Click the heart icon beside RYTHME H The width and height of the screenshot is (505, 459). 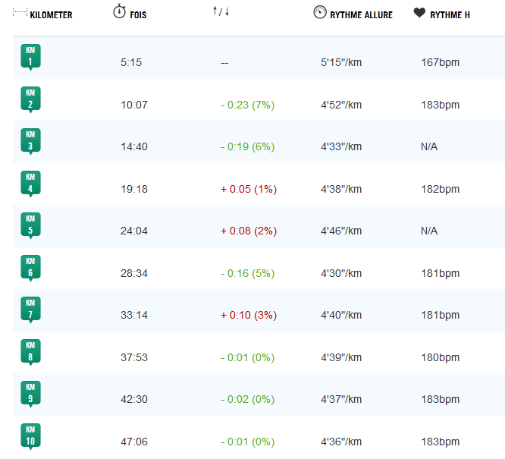(x=419, y=13)
